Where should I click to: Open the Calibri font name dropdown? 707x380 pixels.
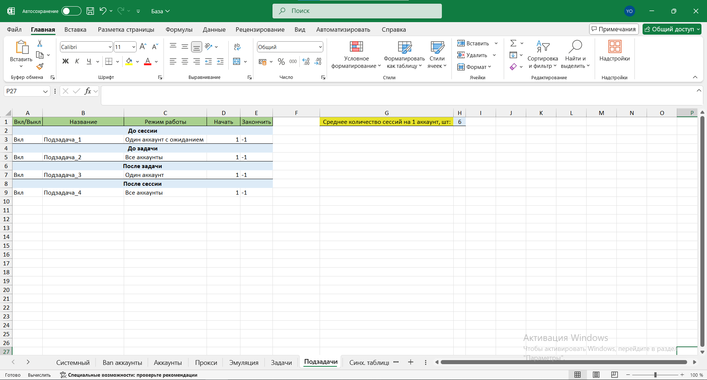[x=110, y=47]
